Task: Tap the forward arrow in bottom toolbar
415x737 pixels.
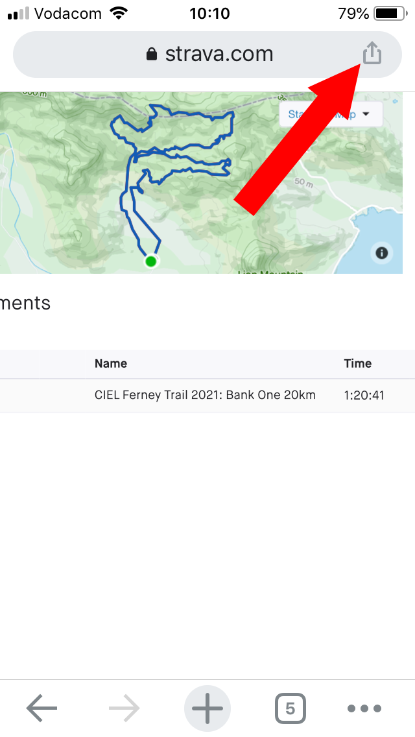Action: pyautogui.click(x=124, y=708)
